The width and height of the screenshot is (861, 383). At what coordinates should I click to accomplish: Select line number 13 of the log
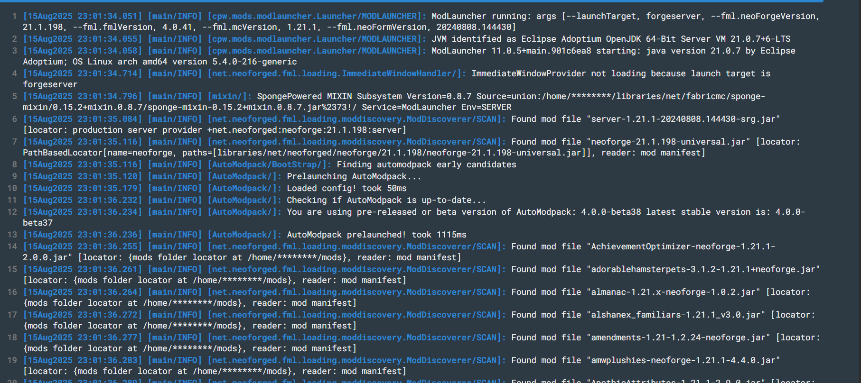tap(12, 235)
